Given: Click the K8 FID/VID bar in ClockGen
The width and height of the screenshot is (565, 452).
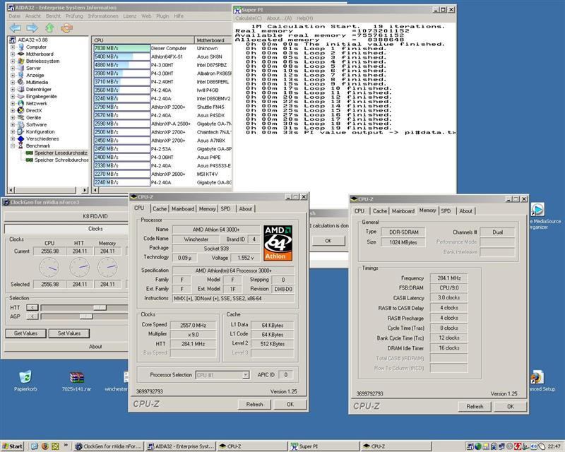Looking at the screenshot, I should pyautogui.click(x=67, y=216).
